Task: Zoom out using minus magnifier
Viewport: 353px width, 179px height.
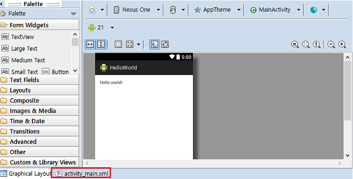Action: point(331,45)
